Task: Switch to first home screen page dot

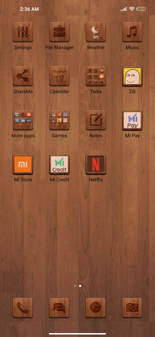Action: (75, 286)
